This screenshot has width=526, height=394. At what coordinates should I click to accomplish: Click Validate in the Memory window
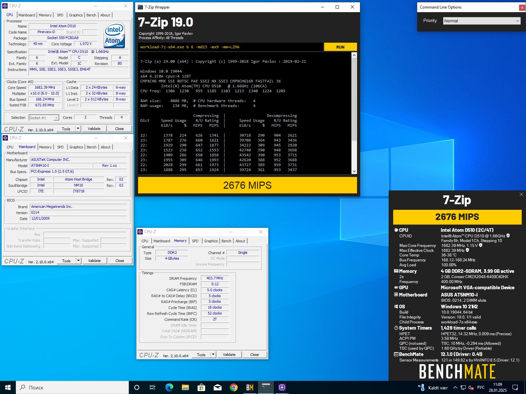pyautogui.click(x=229, y=355)
